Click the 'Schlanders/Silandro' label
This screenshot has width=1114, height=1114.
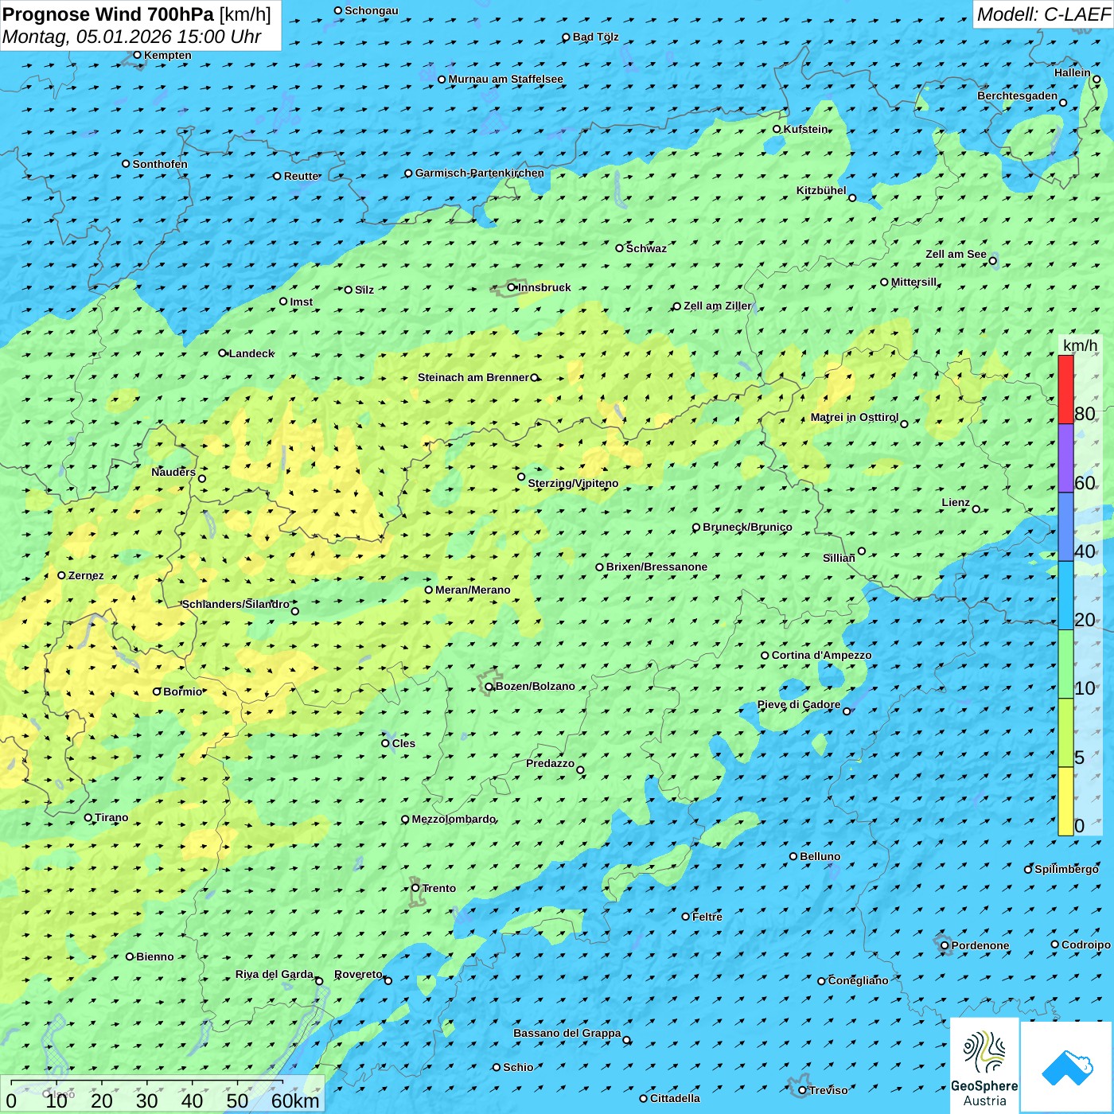(236, 604)
